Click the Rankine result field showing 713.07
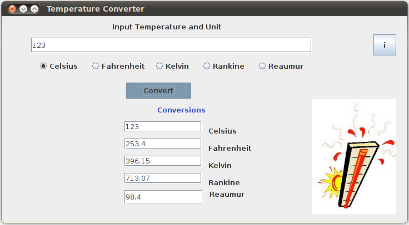Screen dimensions: 409x225 pyautogui.click(x=163, y=178)
